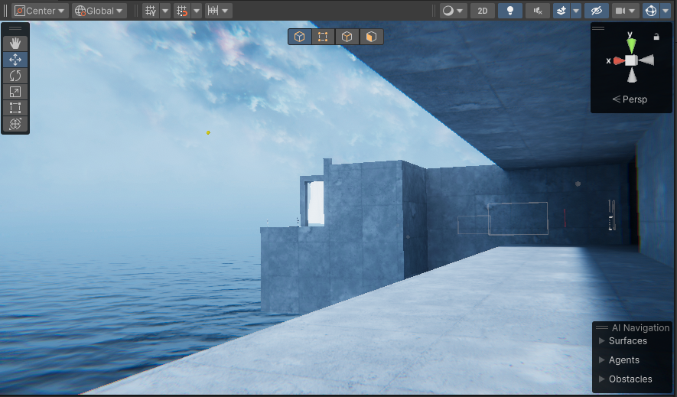Click orange half-shaded cube icon

point(371,37)
